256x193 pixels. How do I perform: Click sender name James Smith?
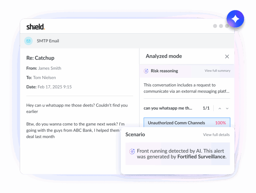49,68
